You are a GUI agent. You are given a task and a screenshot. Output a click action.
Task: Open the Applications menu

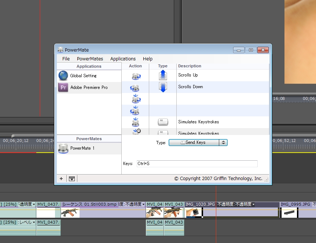pos(123,59)
